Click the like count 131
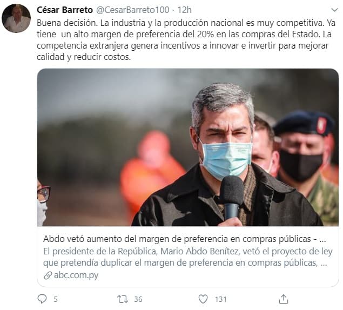 pyautogui.click(x=220, y=299)
